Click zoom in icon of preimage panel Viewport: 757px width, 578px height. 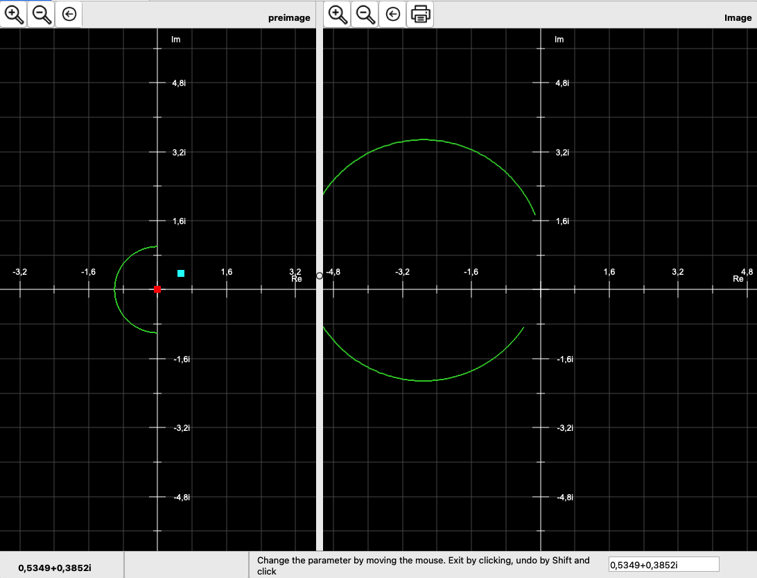pyautogui.click(x=14, y=13)
